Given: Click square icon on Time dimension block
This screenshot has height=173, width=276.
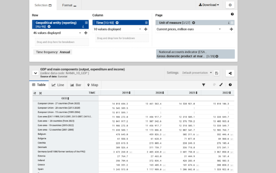Looking at the screenshot, I should [146, 23].
